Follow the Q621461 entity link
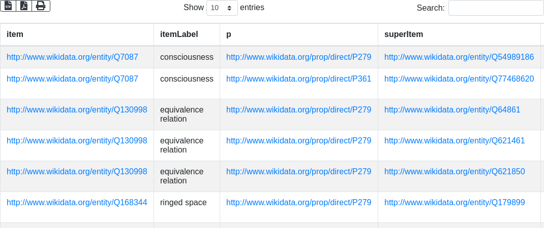544x228 pixels. (454, 141)
